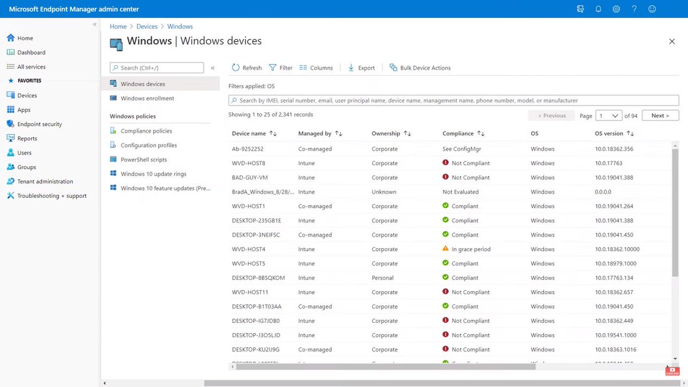Click the Export download arrow icon
Image resolution: width=688 pixels, height=387 pixels.
click(351, 68)
